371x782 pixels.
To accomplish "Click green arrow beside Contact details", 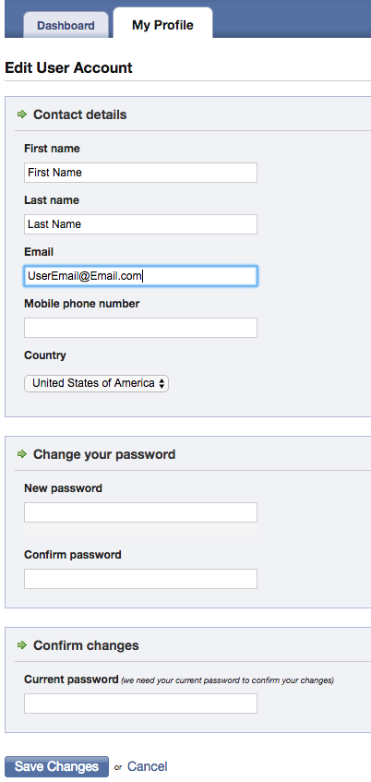I will (x=21, y=114).
